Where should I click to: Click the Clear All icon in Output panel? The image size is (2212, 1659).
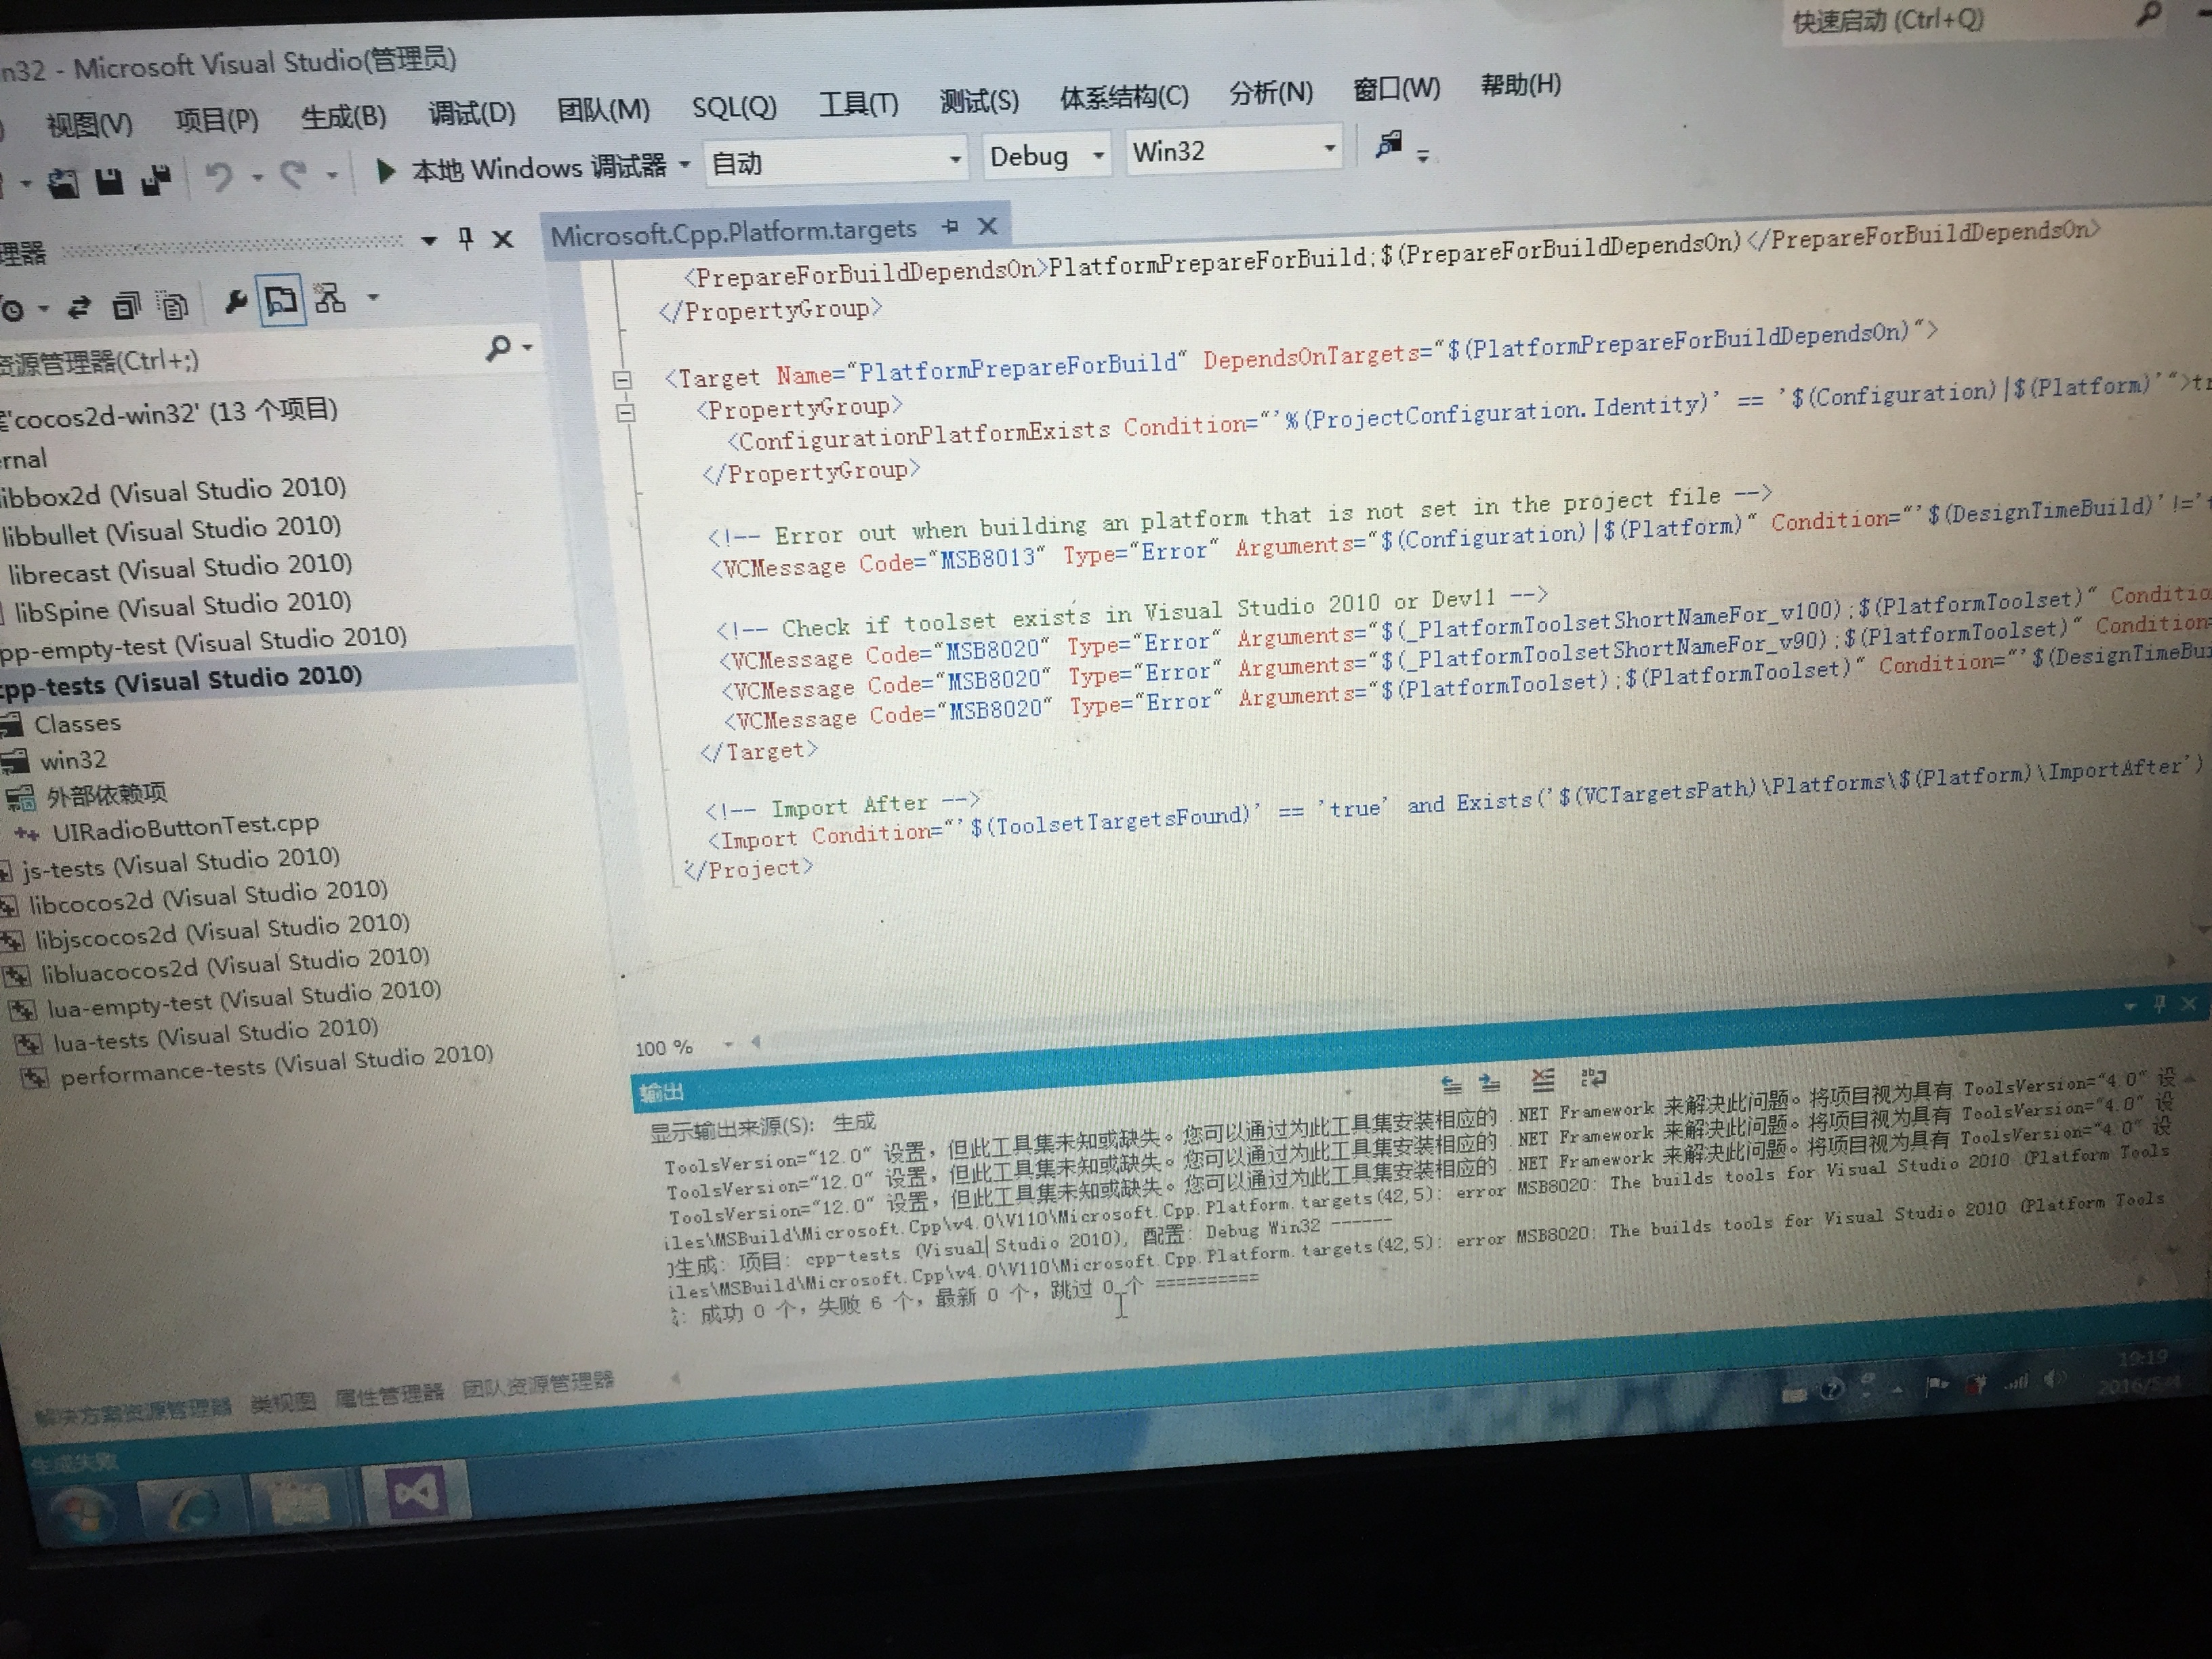pyautogui.click(x=1543, y=1080)
